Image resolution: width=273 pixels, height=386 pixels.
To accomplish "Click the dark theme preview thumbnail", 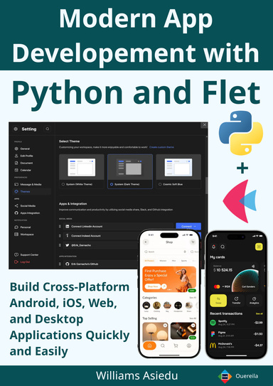I will tap(130, 167).
